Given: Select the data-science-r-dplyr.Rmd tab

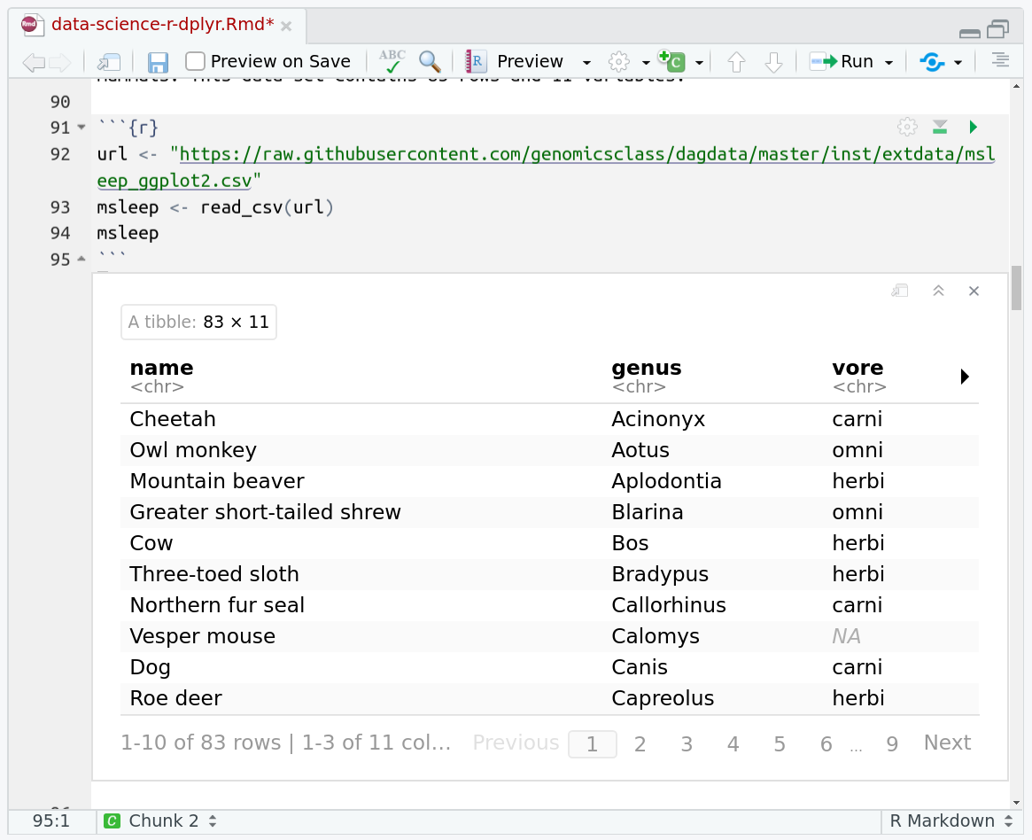Looking at the screenshot, I should click(163, 24).
